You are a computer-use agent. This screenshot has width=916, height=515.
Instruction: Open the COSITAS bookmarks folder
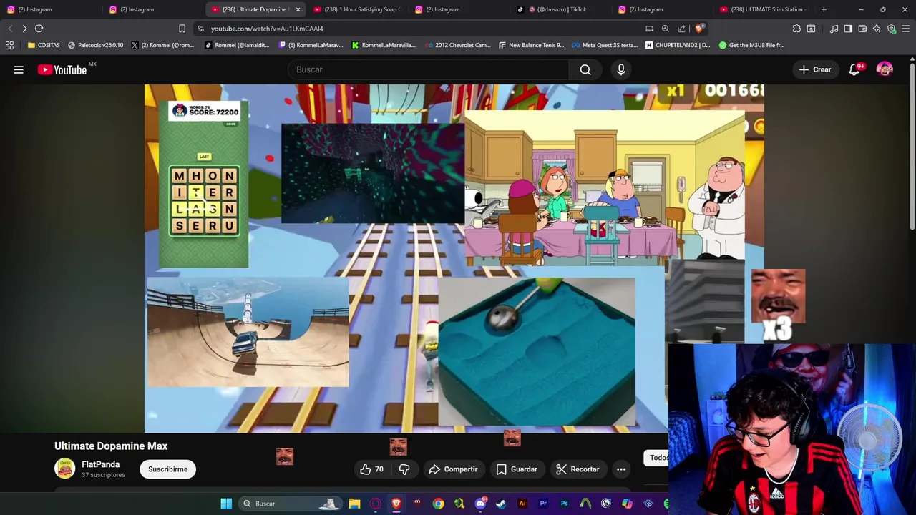[x=44, y=45]
